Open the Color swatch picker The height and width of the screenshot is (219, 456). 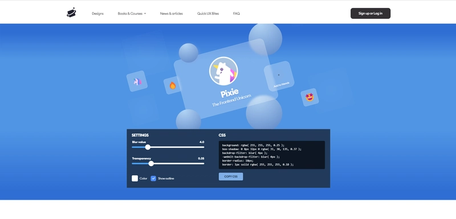(x=135, y=179)
